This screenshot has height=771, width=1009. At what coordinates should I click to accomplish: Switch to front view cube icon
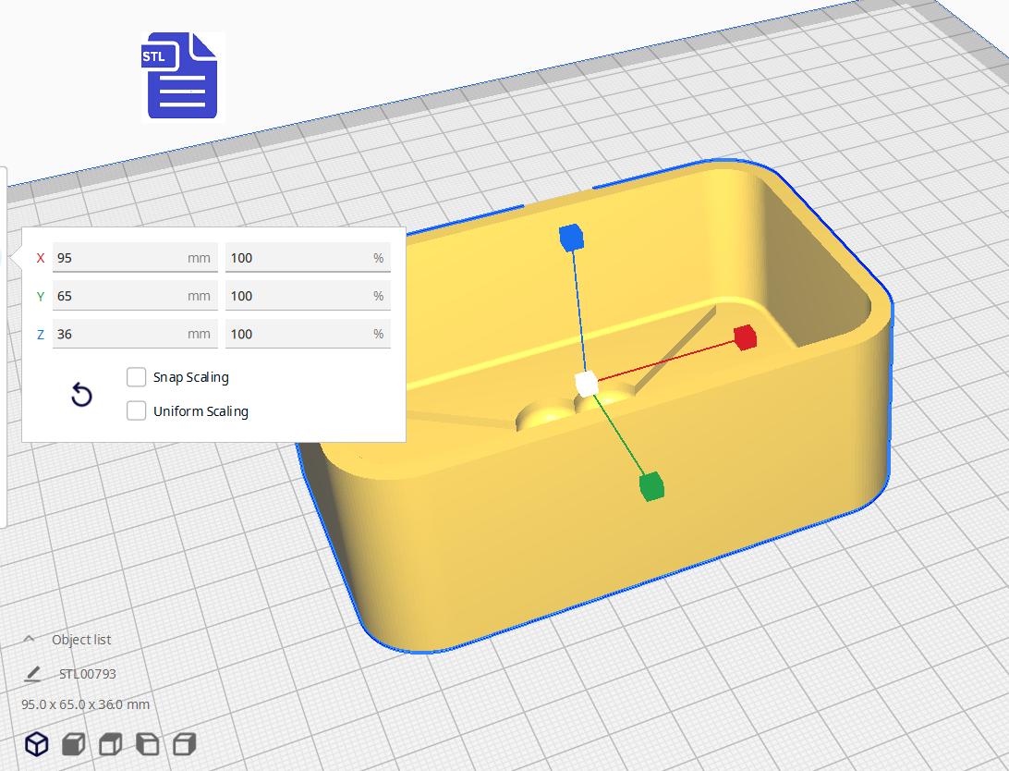(73, 744)
